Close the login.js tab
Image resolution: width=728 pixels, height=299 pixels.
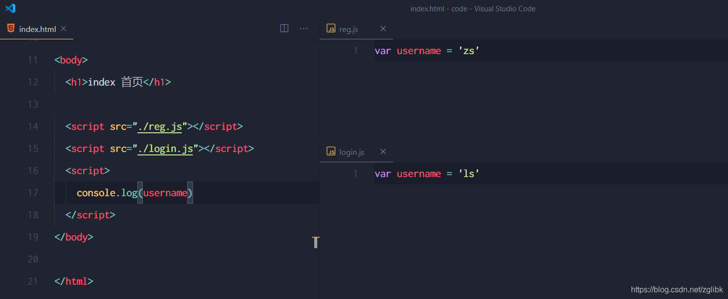(x=383, y=151)
